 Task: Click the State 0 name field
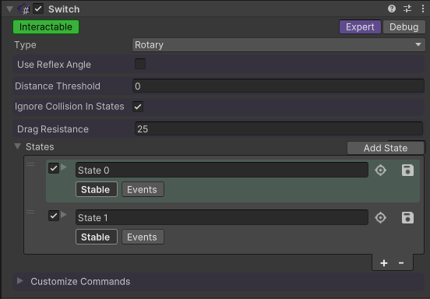coord(222,171)
